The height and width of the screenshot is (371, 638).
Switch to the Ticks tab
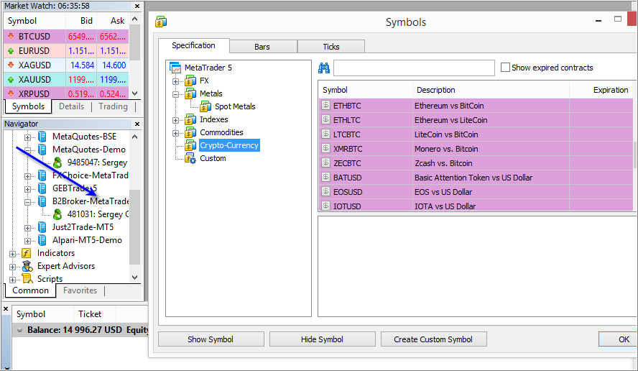[330, 47]
